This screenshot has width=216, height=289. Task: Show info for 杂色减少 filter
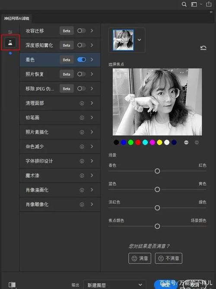click(x=82, y=147)
